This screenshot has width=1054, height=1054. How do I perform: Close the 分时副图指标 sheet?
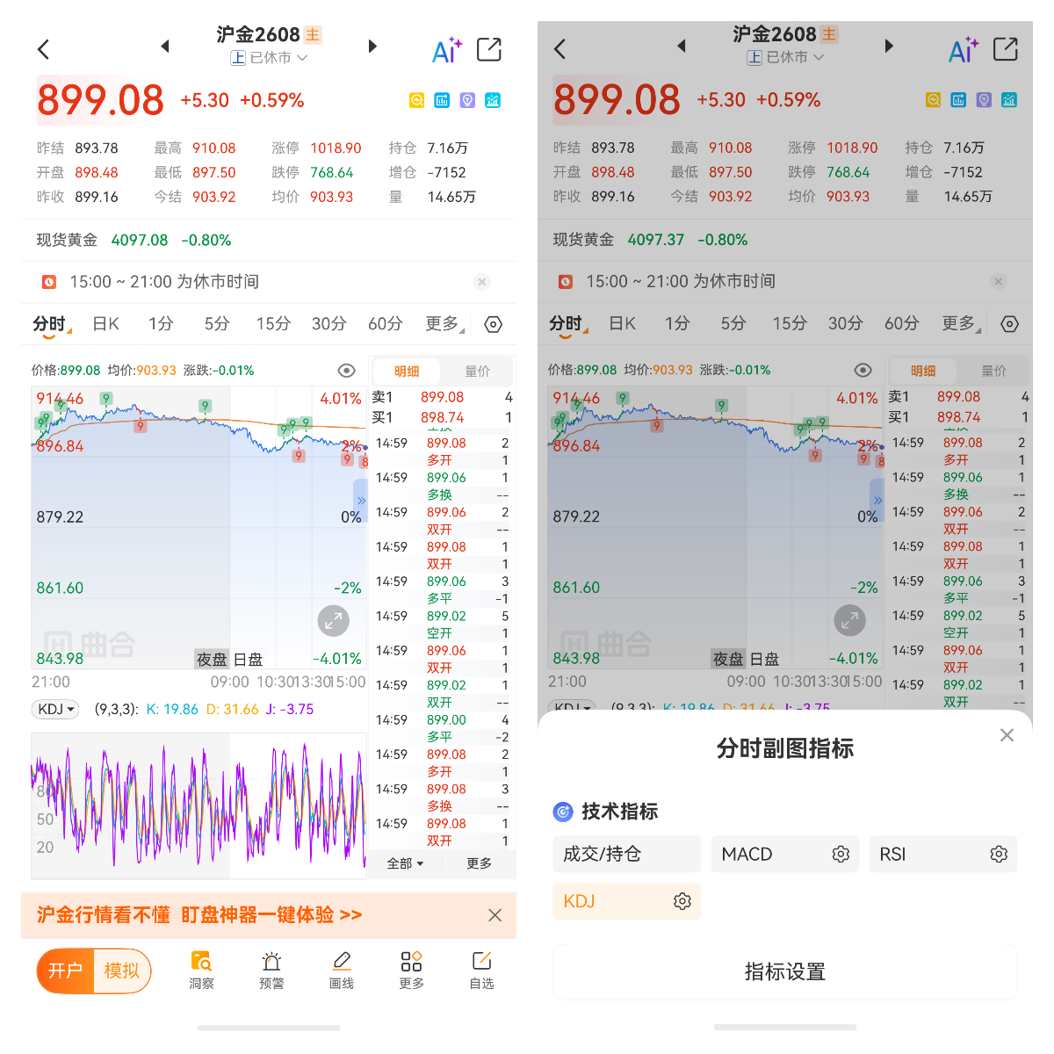click(x=1007, y=735)
